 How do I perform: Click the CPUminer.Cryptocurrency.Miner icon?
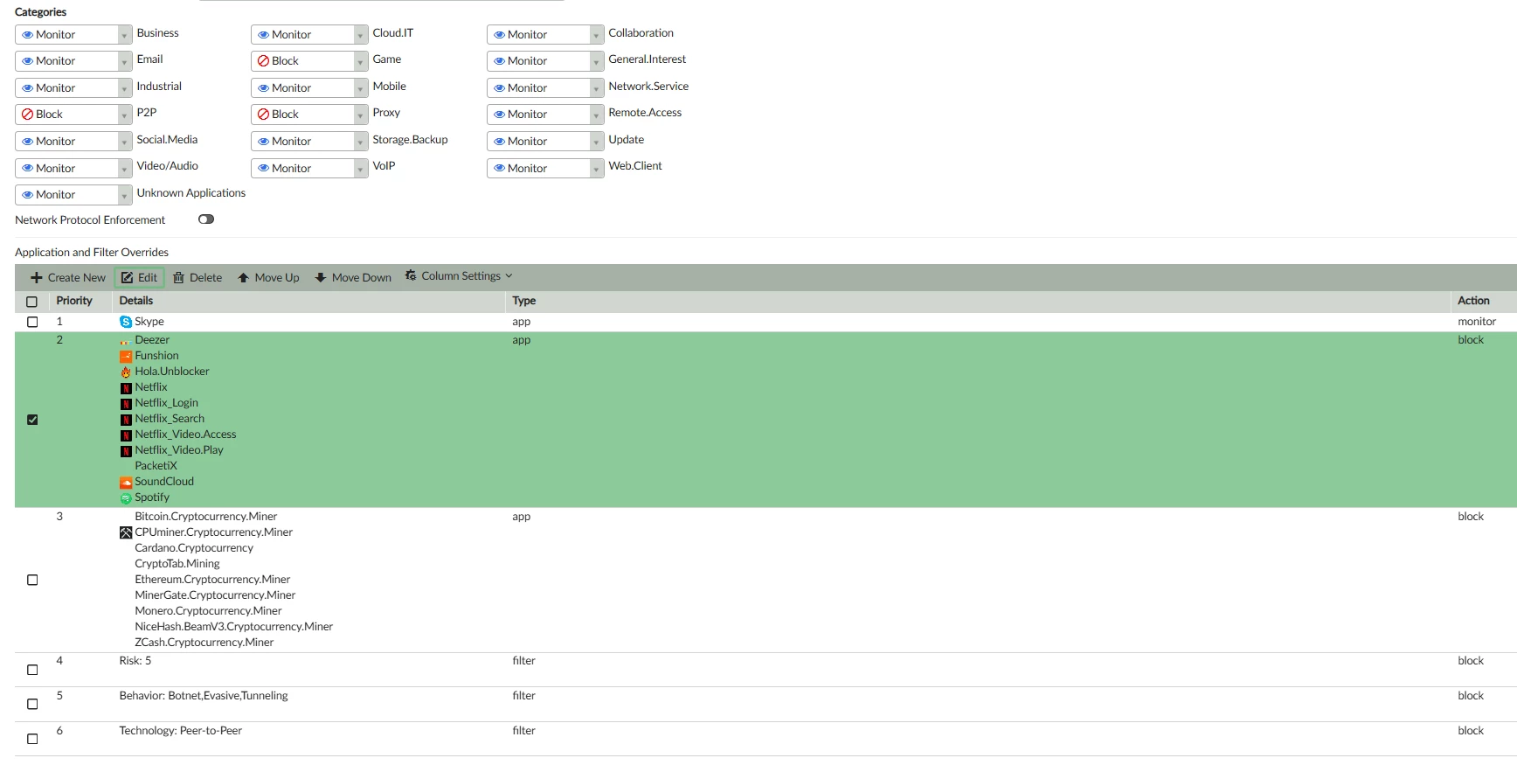click(x=126, y=532)
